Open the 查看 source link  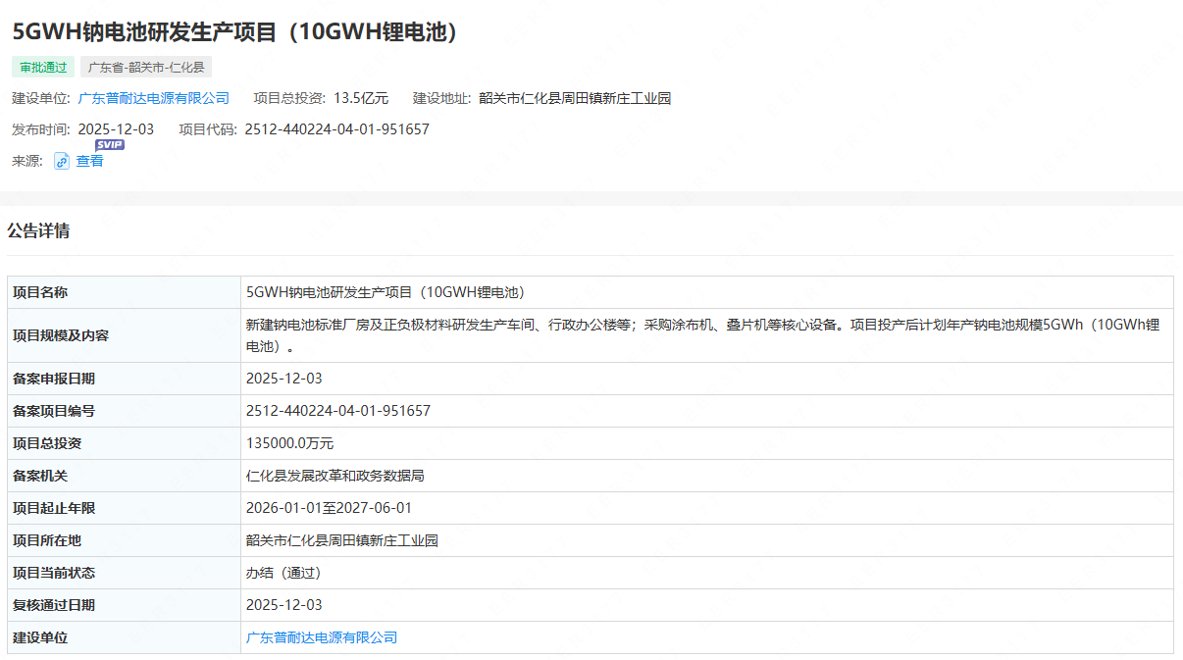90,162
